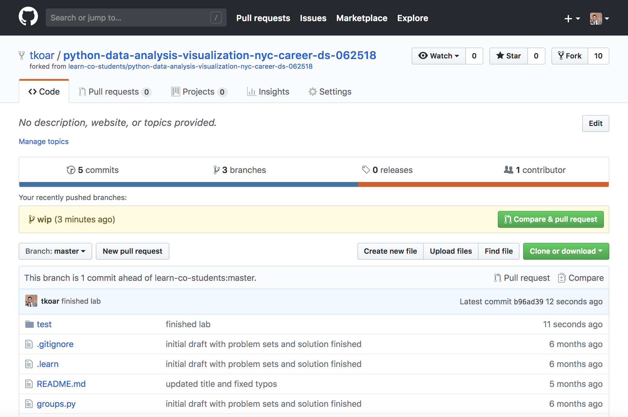
Task: Click the releases tag icon
Action: 366,170
